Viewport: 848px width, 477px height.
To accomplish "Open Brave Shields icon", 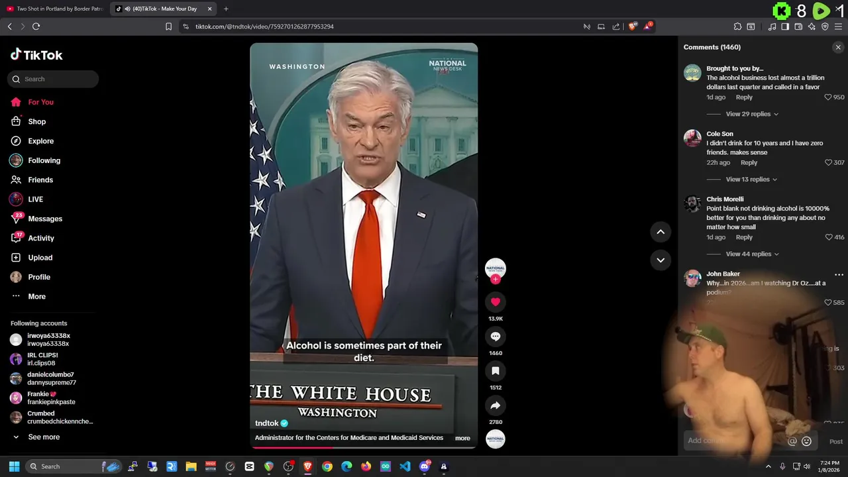I will click(x=633, y=26).
